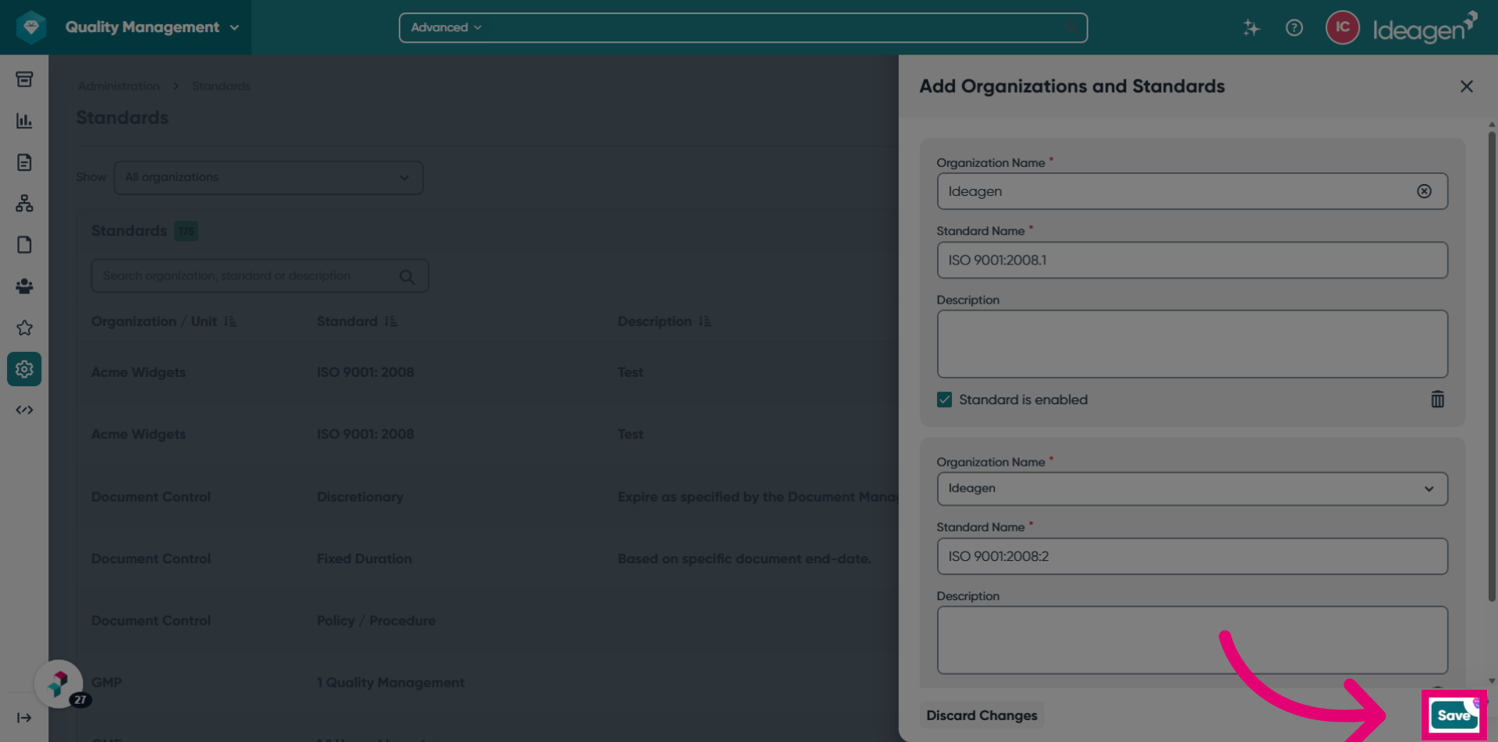
Task: Open the administration gear sidebar icon
Action: point(24,369)
